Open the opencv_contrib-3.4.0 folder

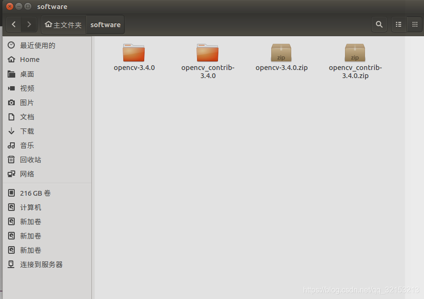[x=207, y=53]
